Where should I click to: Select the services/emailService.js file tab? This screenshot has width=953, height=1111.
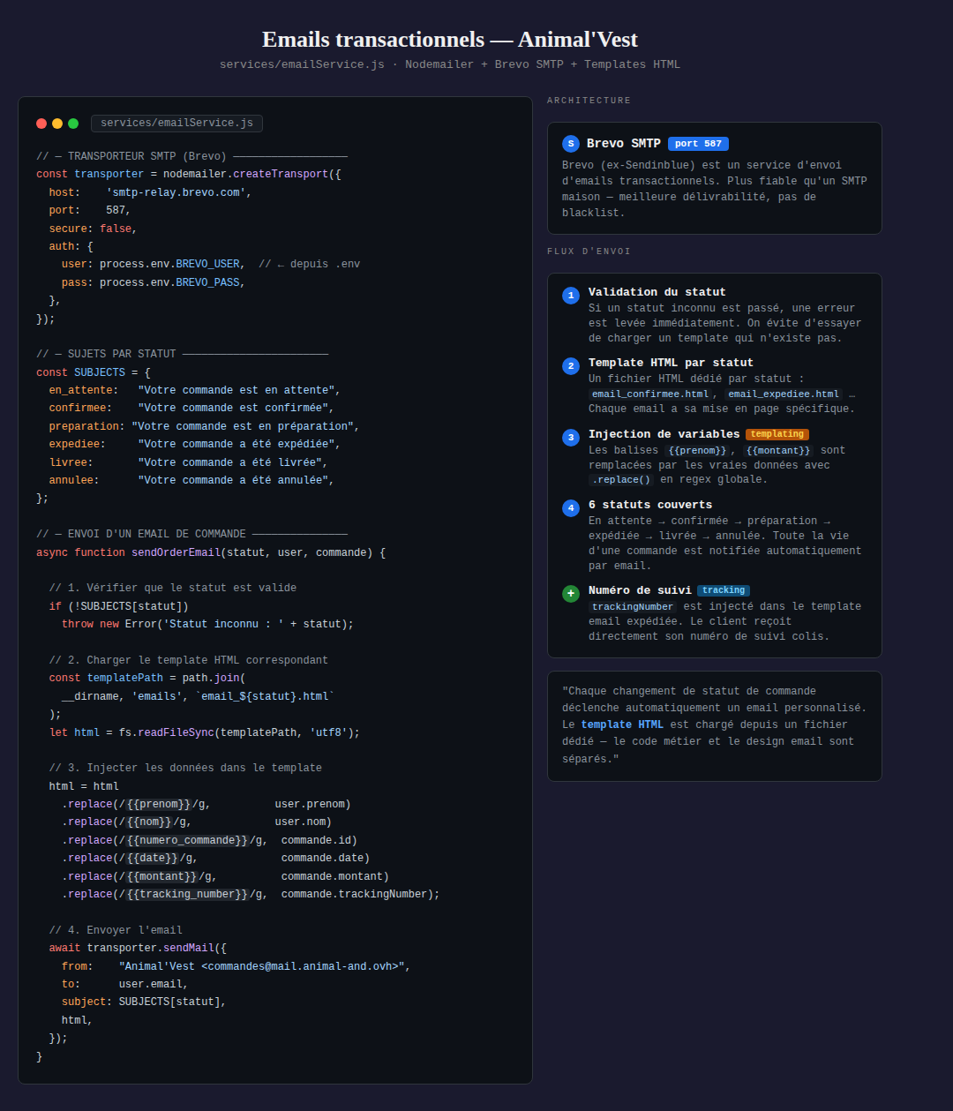click(x=176, y=124)
